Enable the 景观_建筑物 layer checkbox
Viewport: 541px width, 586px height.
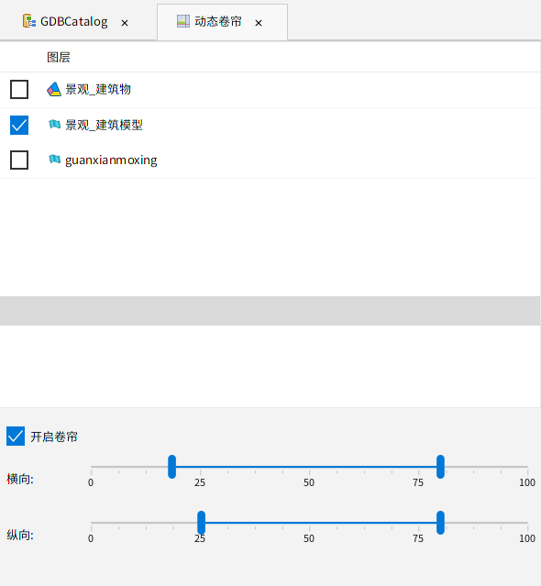[19, 89]
